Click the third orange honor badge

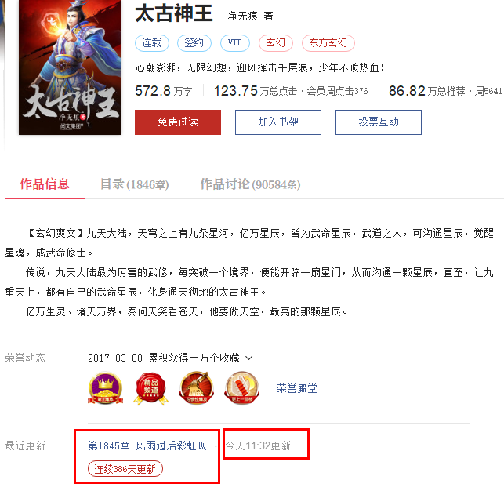[197, 388]
